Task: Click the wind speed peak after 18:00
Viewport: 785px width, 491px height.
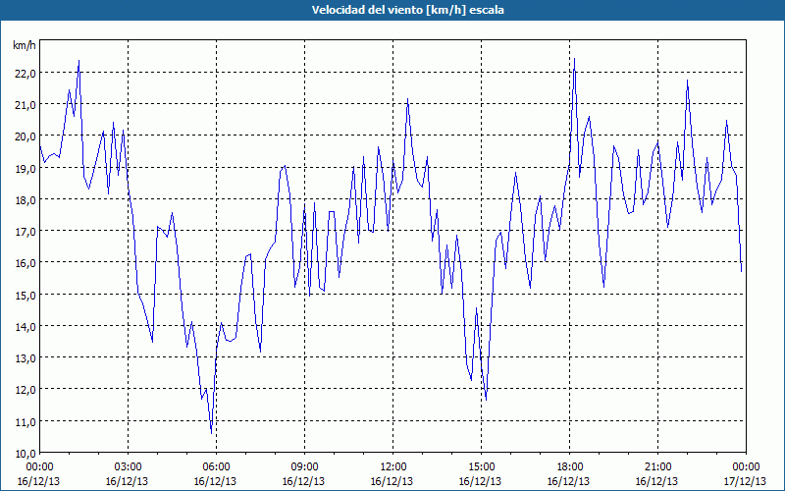Action: (x=574, y=59)
